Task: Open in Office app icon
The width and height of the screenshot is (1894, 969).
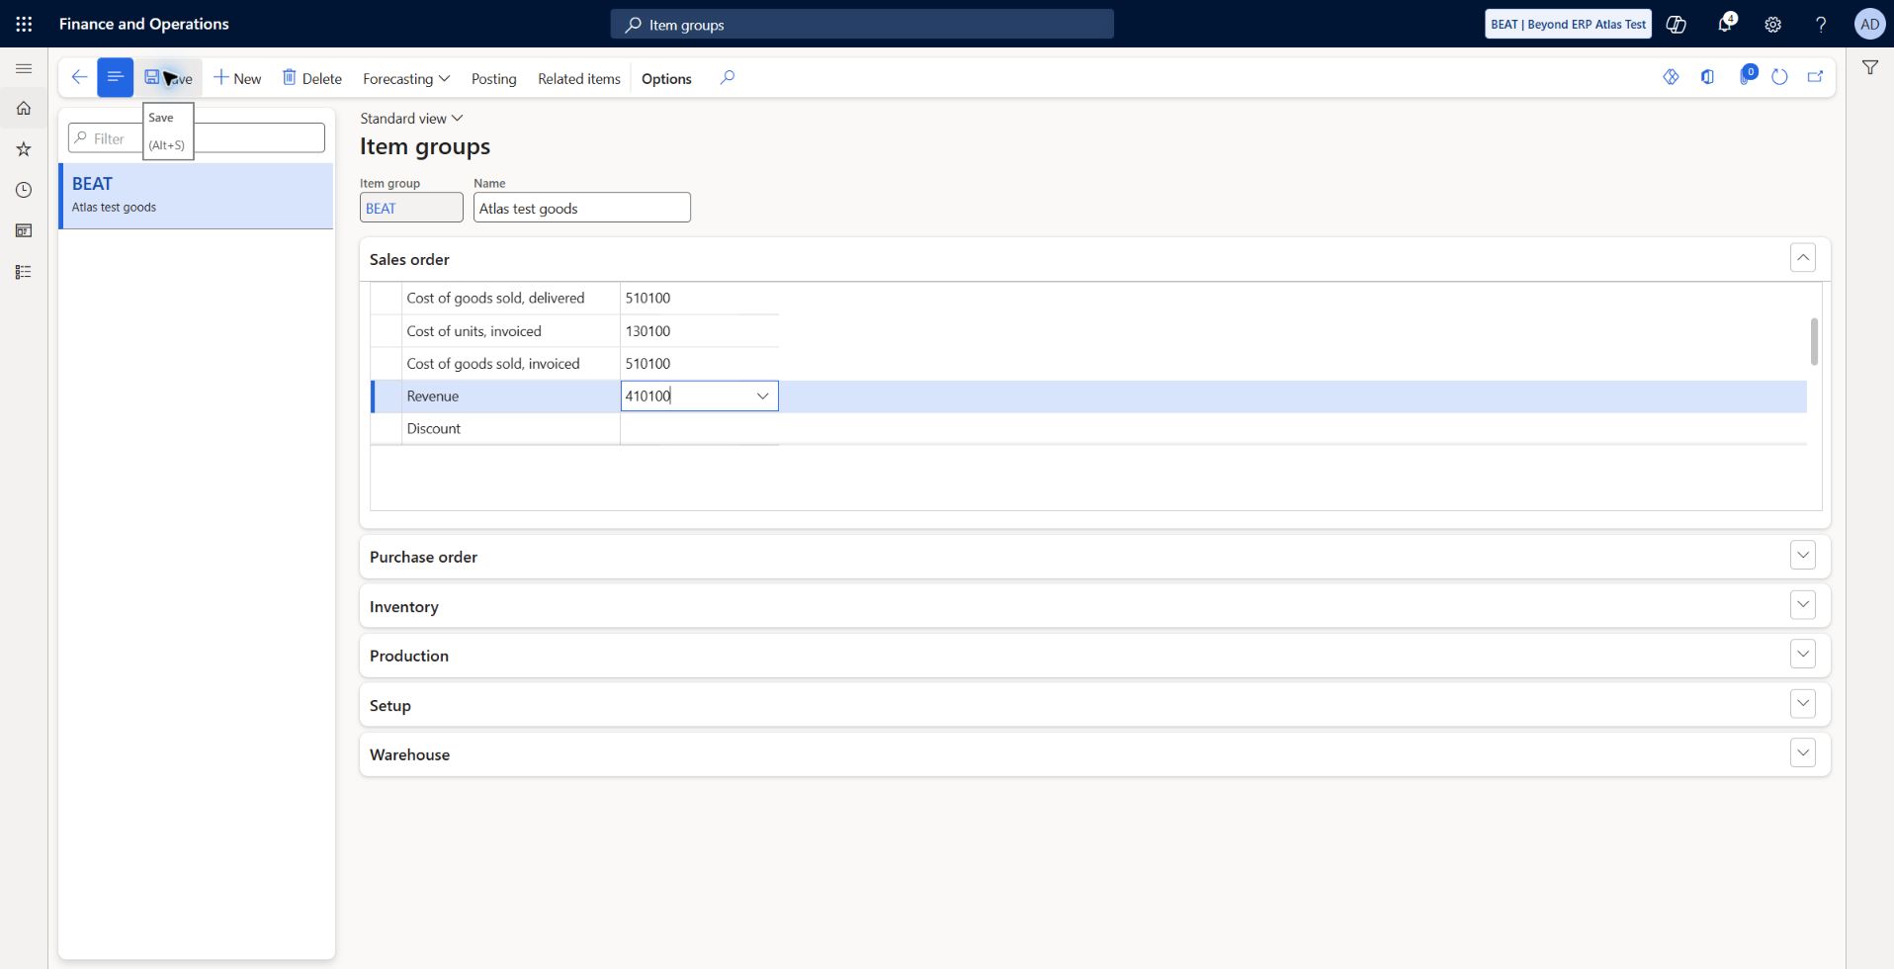Action: click(1707, 77)
